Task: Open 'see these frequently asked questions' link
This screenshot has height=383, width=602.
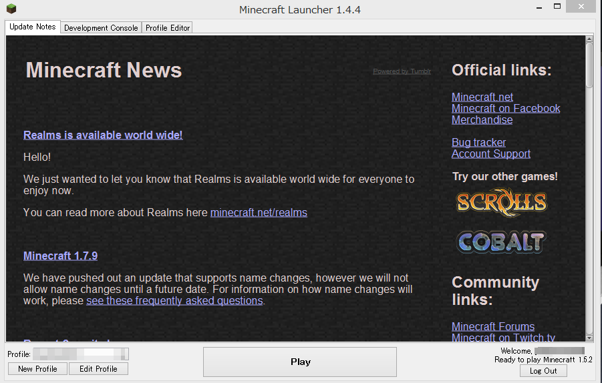Action: [x=174, y=300]
